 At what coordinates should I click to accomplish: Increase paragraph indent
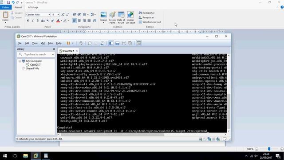(x=79, y=15)
